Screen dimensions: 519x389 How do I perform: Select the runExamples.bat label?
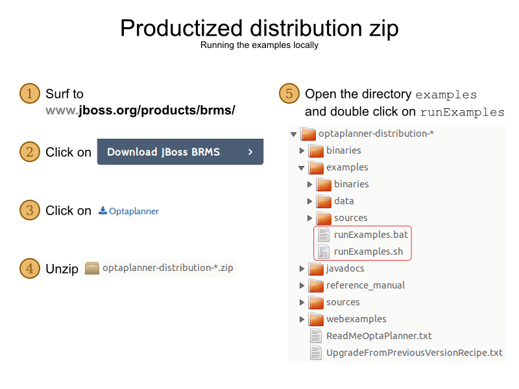coord(371,235)
